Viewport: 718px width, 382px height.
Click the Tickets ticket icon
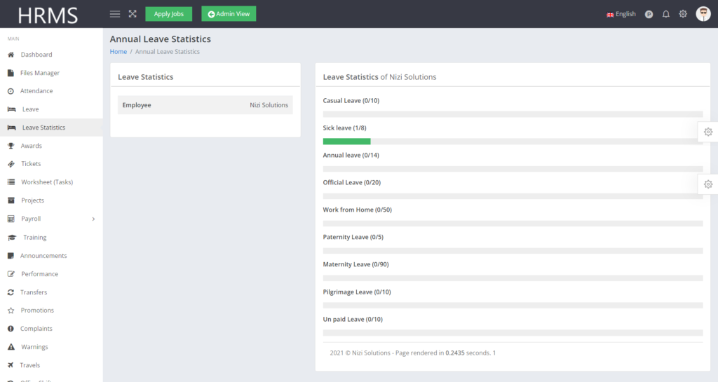pyautogui.click(x=11, y=164)
